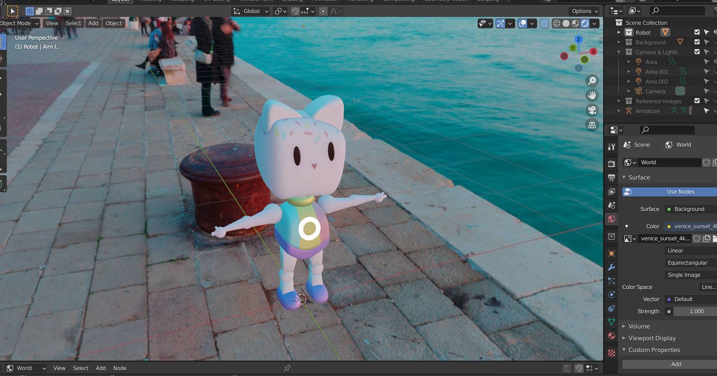
Task: Open the Texture properties tab
Action: (x=611, y=353)
